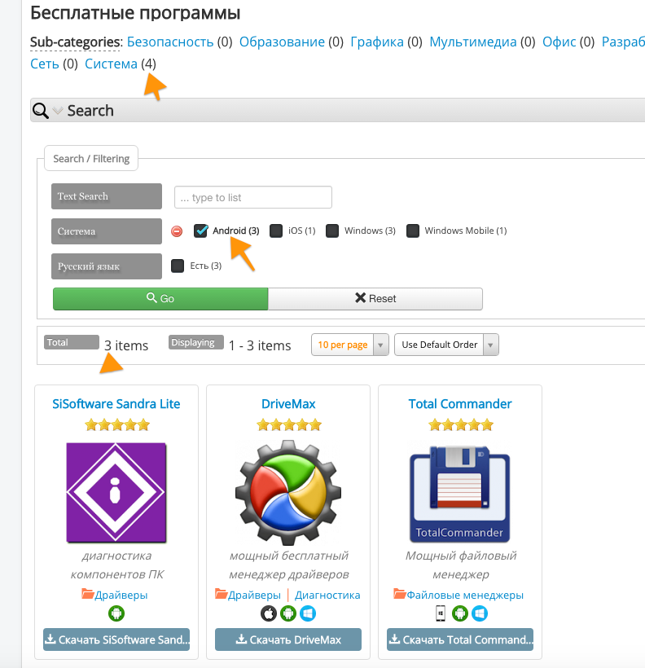Open the SiSoftware Sandra Lite purple logo thumbnail
645x668 pixels.
pos(116,493)
